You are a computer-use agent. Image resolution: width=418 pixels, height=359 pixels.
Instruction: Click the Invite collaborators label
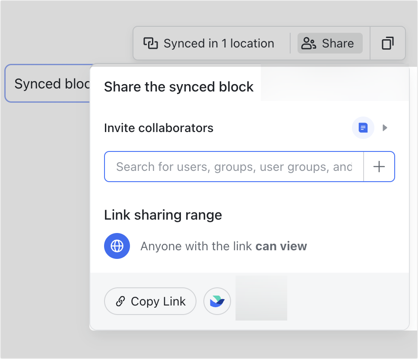point(158,128)
